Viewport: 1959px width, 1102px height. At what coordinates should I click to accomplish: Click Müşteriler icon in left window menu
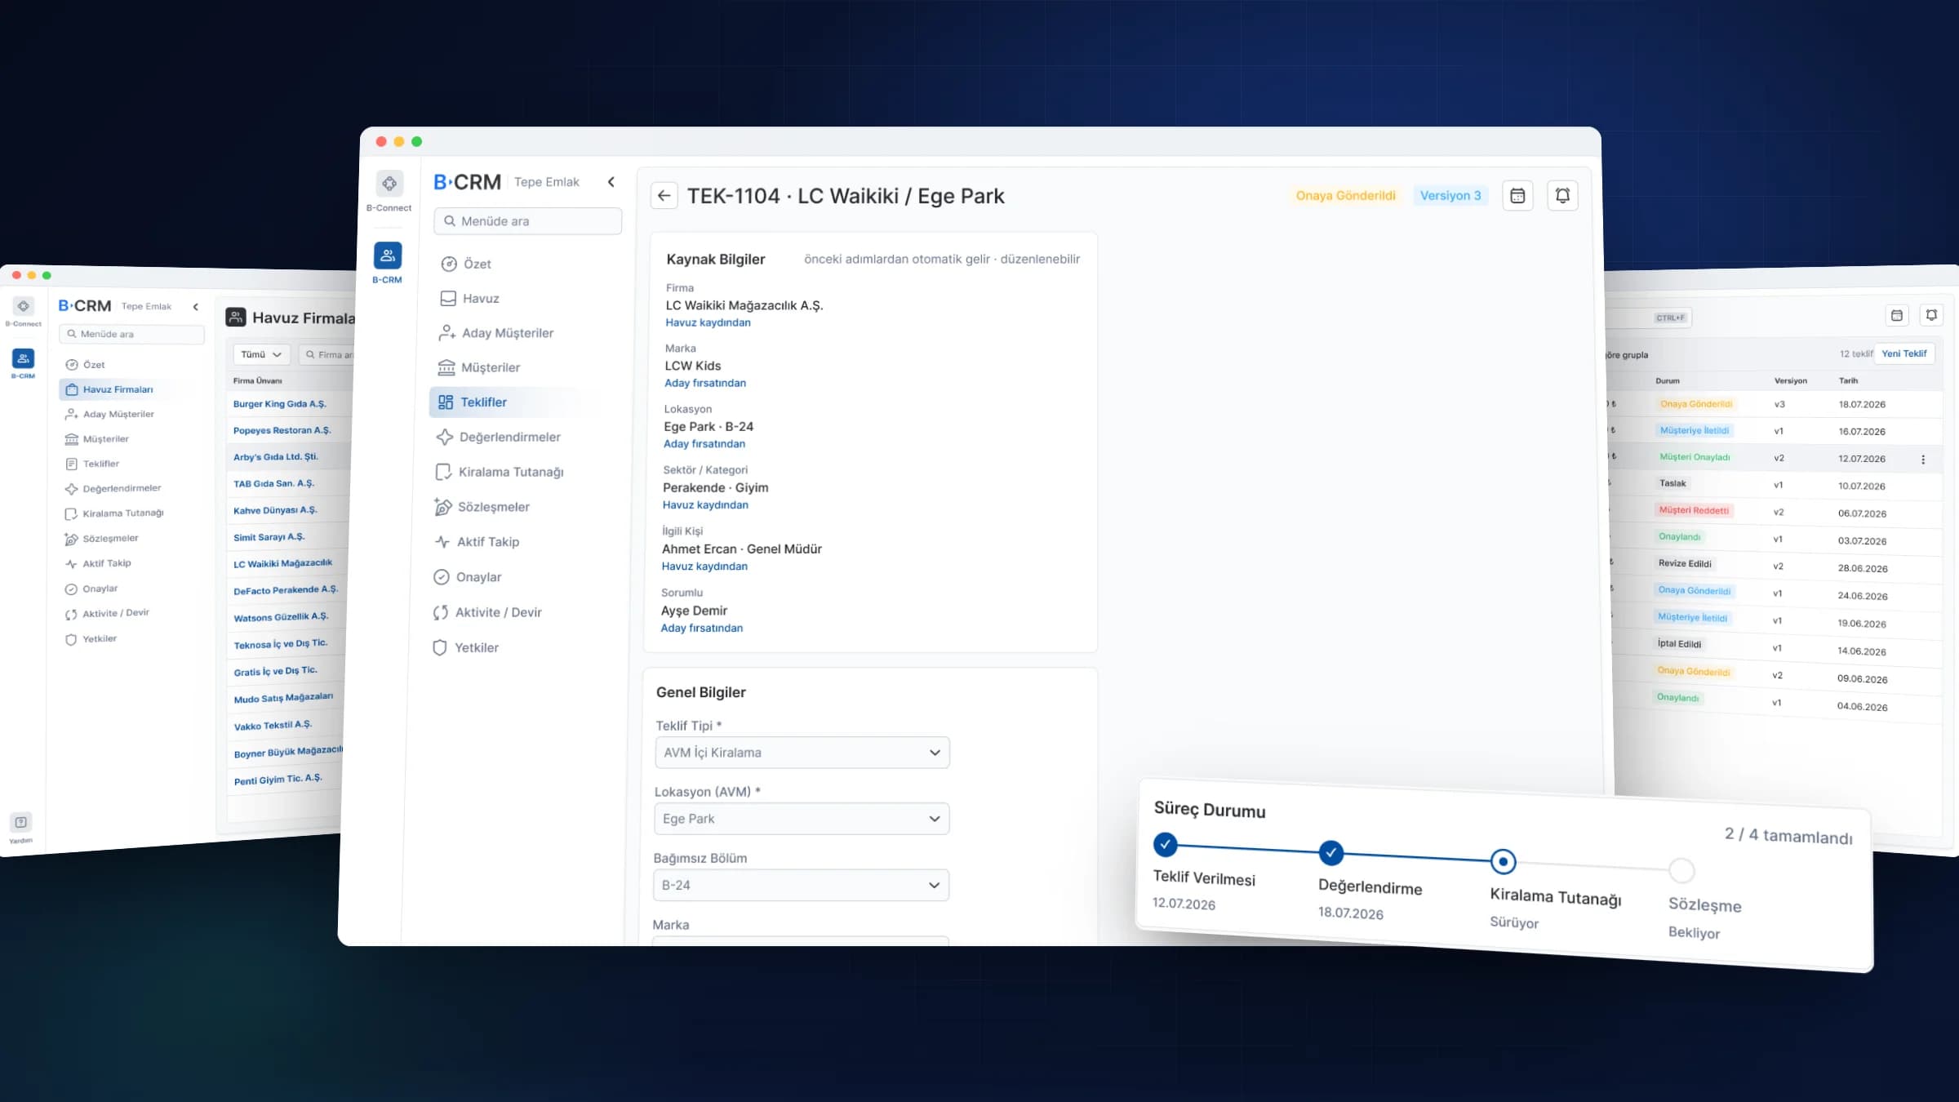72,439
